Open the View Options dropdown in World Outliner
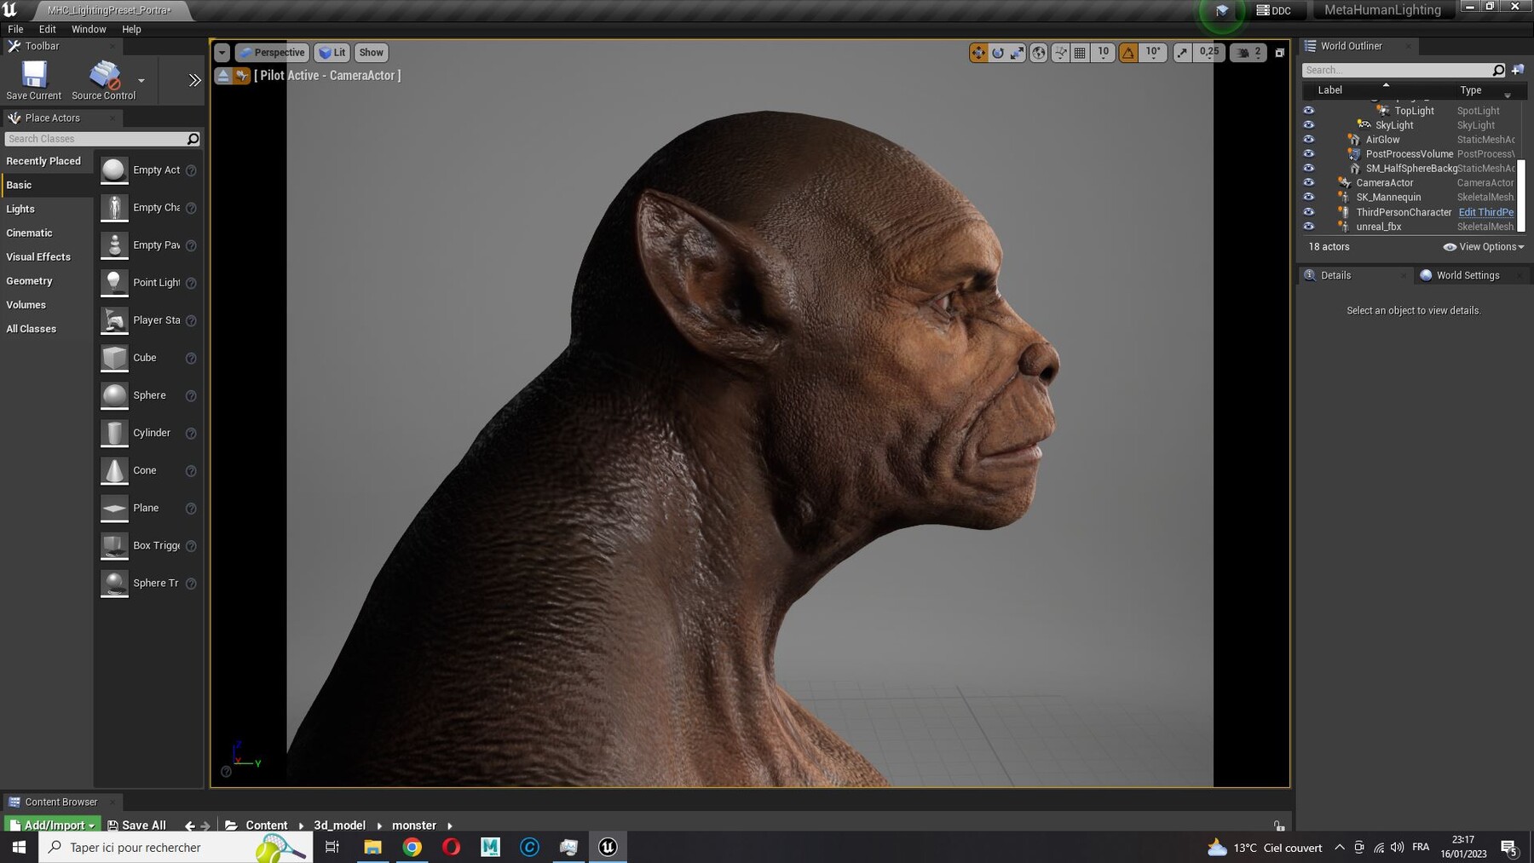 click(1484, 246)
